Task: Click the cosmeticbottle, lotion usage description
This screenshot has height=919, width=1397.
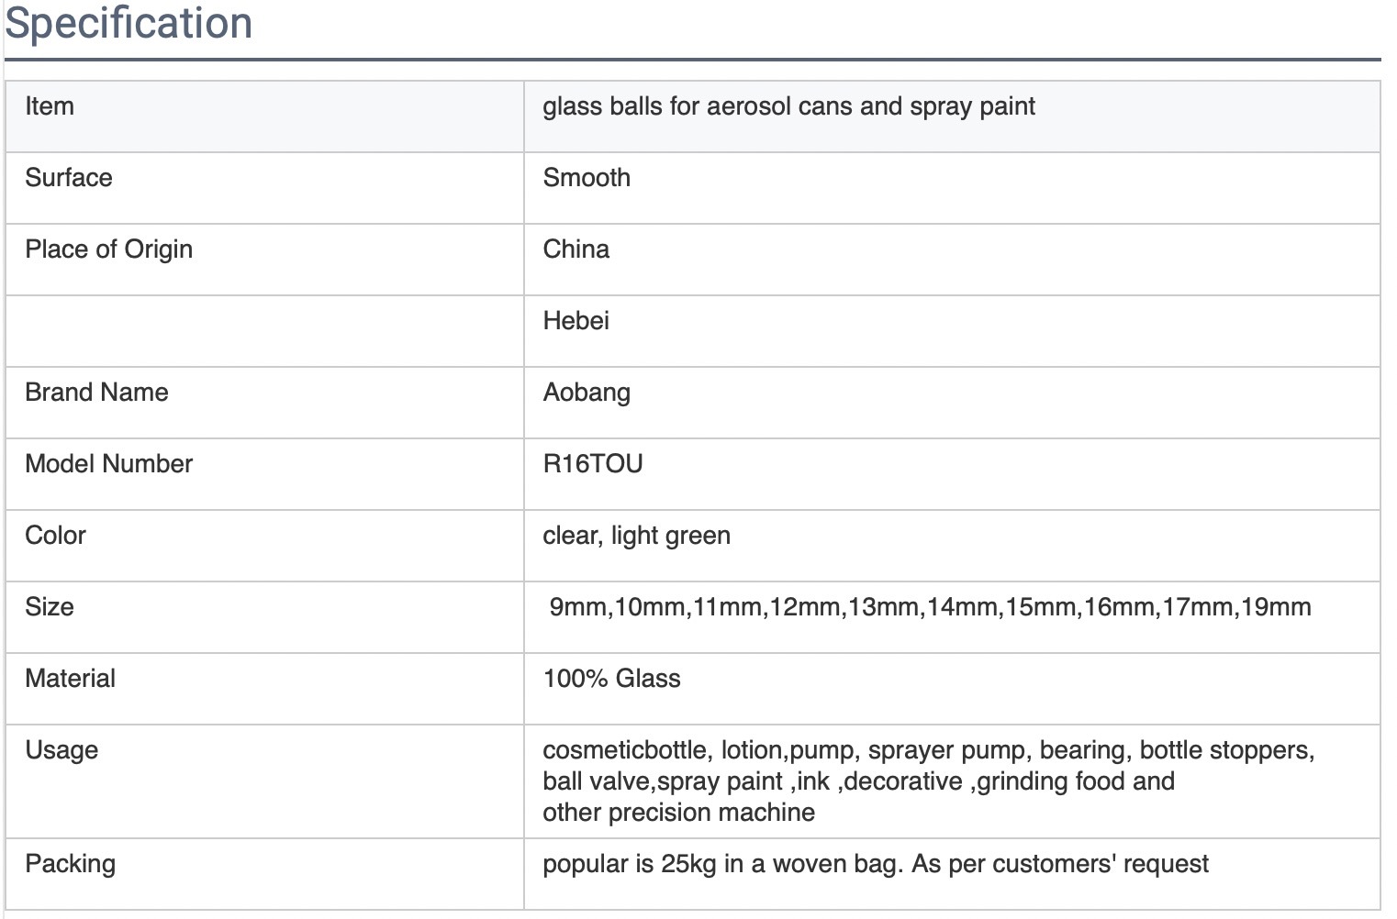Action: 928,781
